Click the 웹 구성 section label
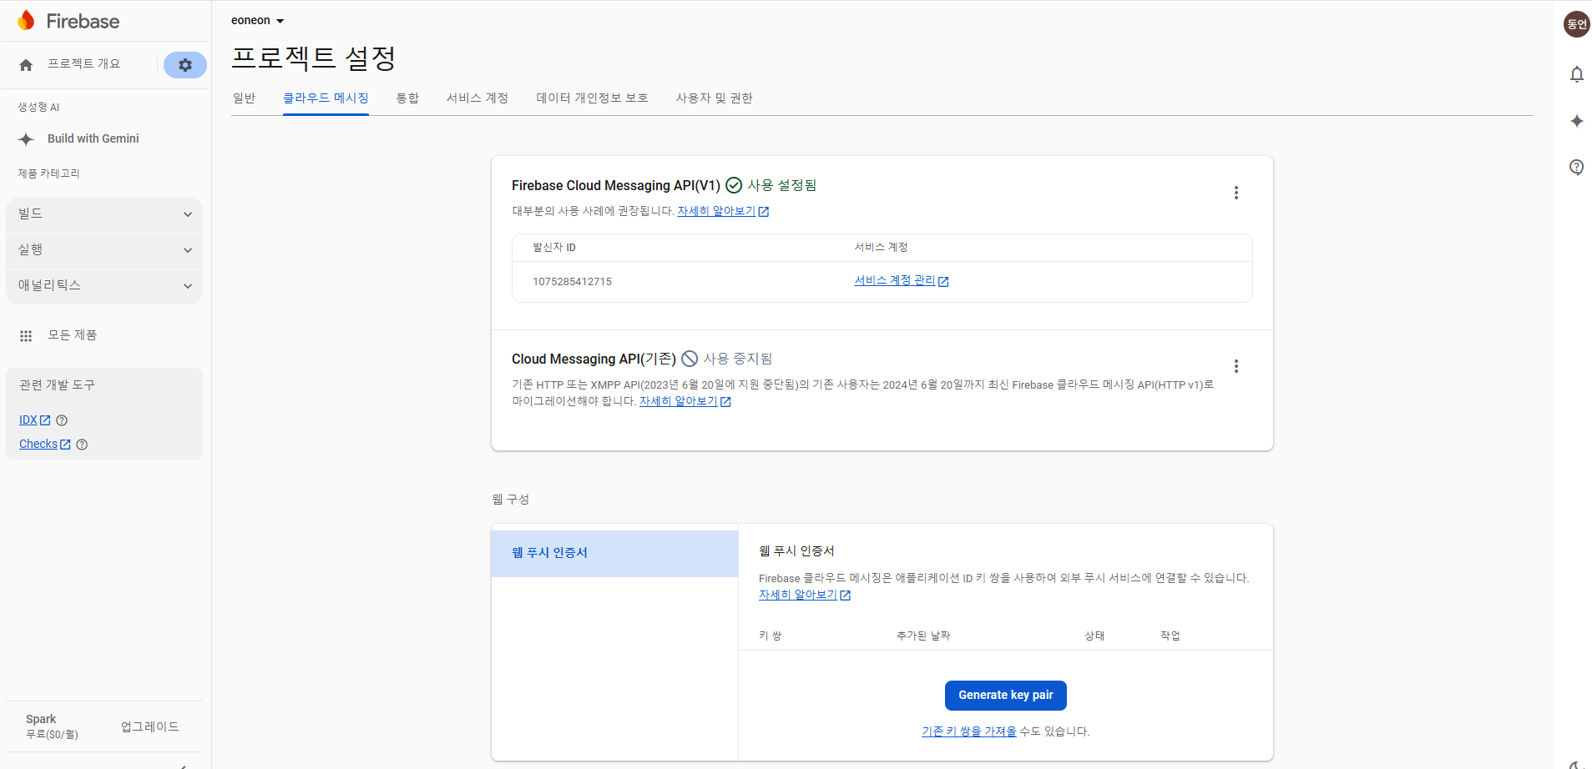1592x769 pixels. tap(511, 500)
